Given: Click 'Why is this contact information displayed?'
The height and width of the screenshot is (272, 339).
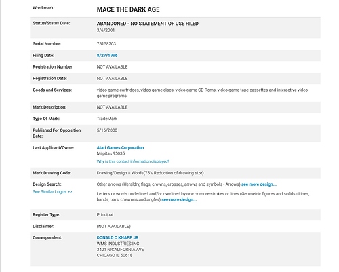Looking at the screenshot, I should click(133, 161).
